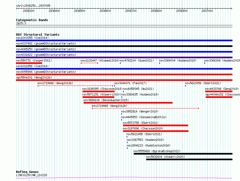Click the esv3684104 (Besenbacher2015) label
The image size is (240, 181).
pyautogui.click(x=106, y=100)
